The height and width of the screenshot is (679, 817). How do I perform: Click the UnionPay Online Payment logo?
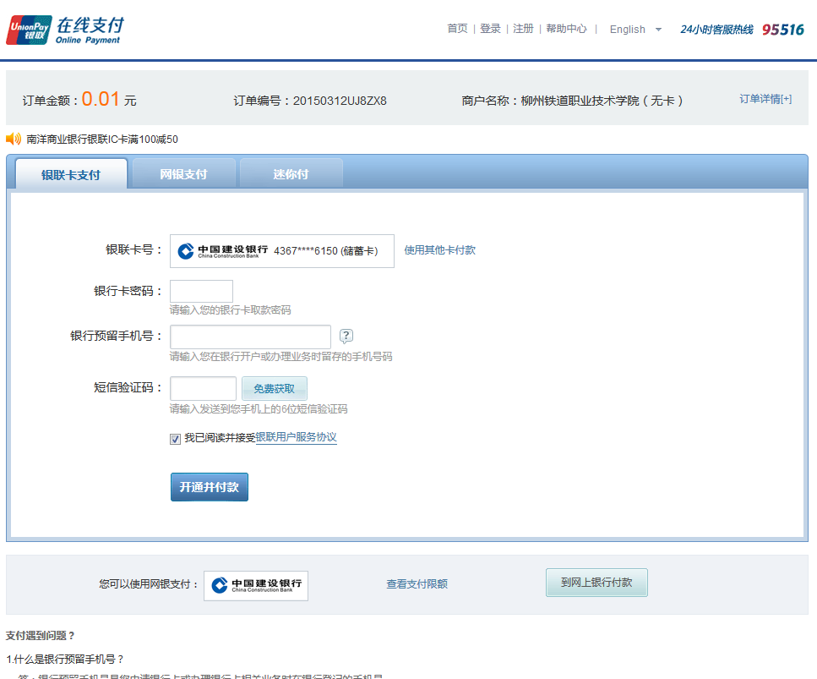(x=65, y=30)
